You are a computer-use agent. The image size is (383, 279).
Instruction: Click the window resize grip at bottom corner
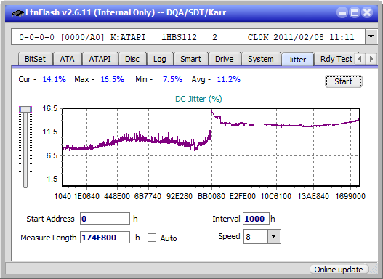pyautogui.click(x=374, y=270)
